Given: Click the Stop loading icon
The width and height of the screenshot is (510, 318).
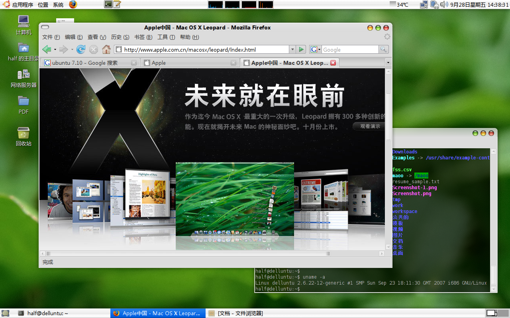Looking at the screenshot, I should [94, 49].
